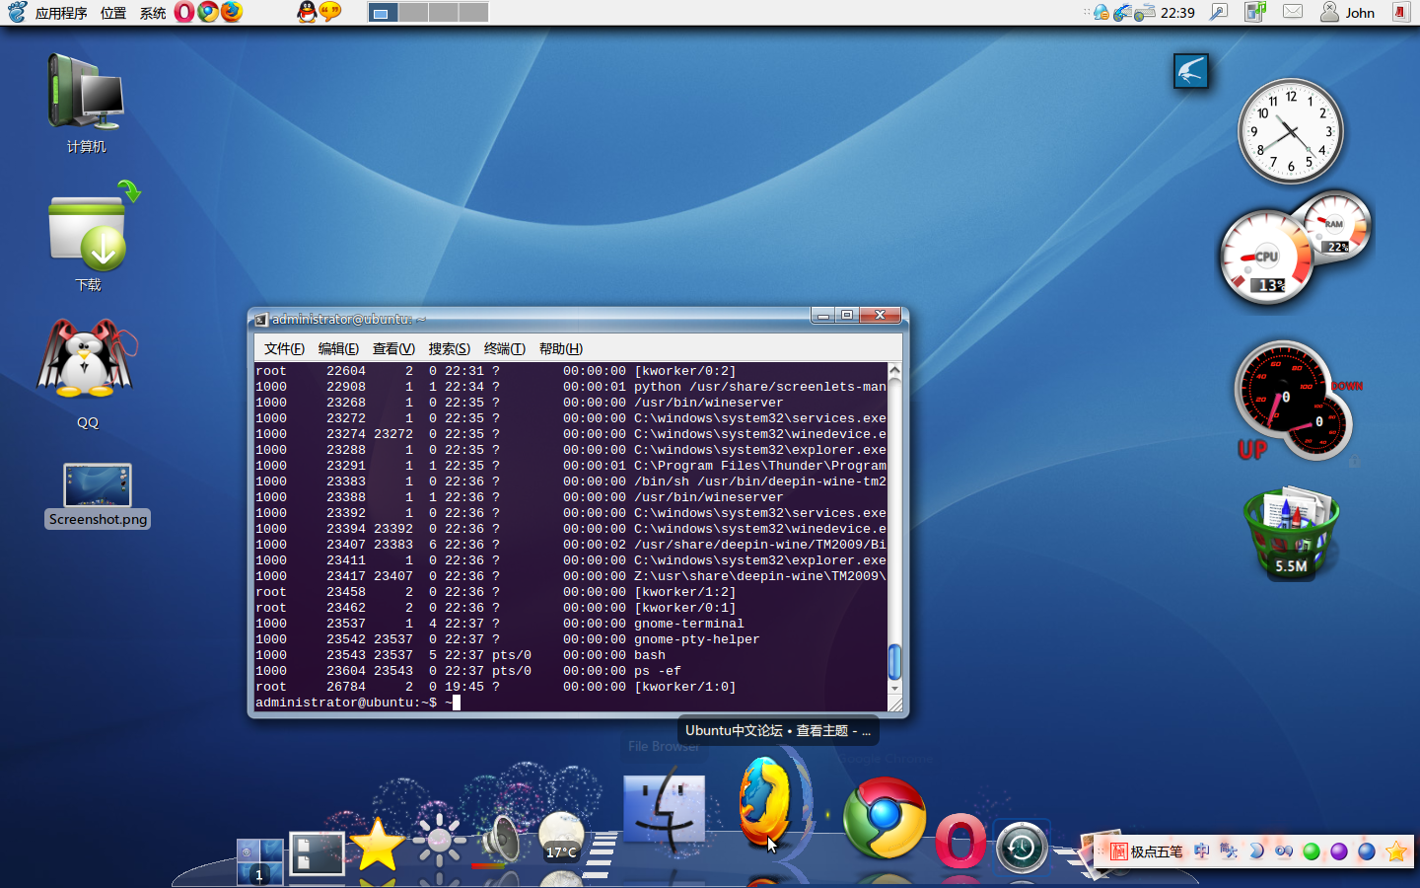Open terminal 文件(F) menu
This screenshot has height=888, width=1420.
(284, 348)
